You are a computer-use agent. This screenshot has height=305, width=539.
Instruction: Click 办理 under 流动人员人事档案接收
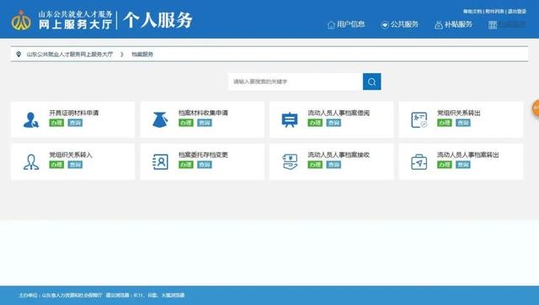(x=315, y=165)
